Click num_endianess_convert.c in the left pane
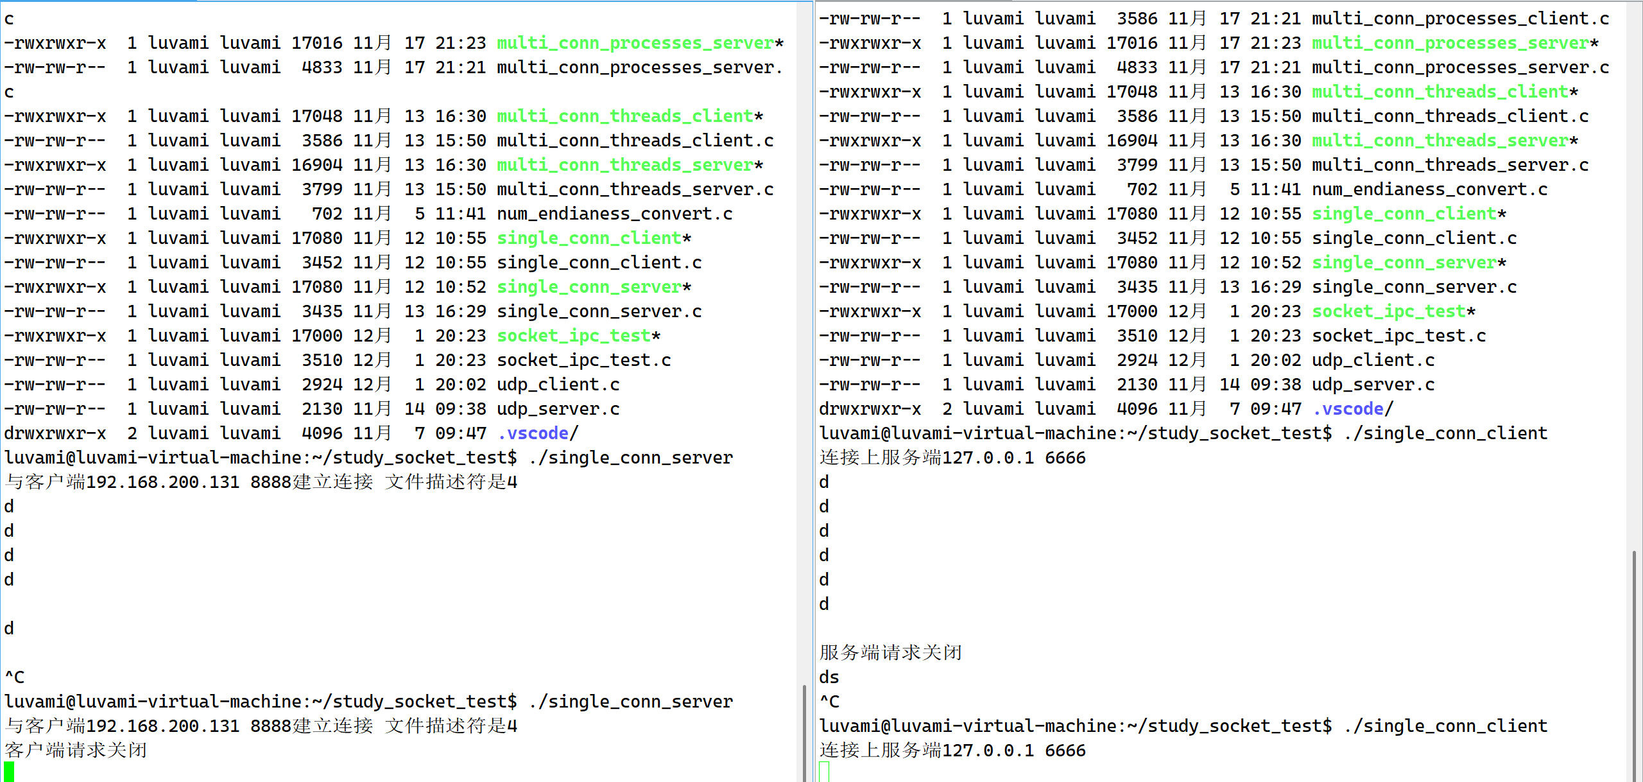Screen dimensions: 1643x782 click(x=614, y=214)
